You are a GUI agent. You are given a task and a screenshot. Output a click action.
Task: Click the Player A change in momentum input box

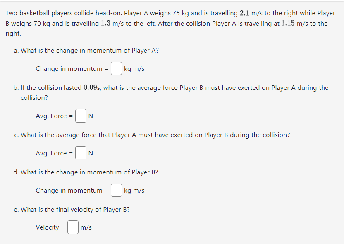pos(116,68)
